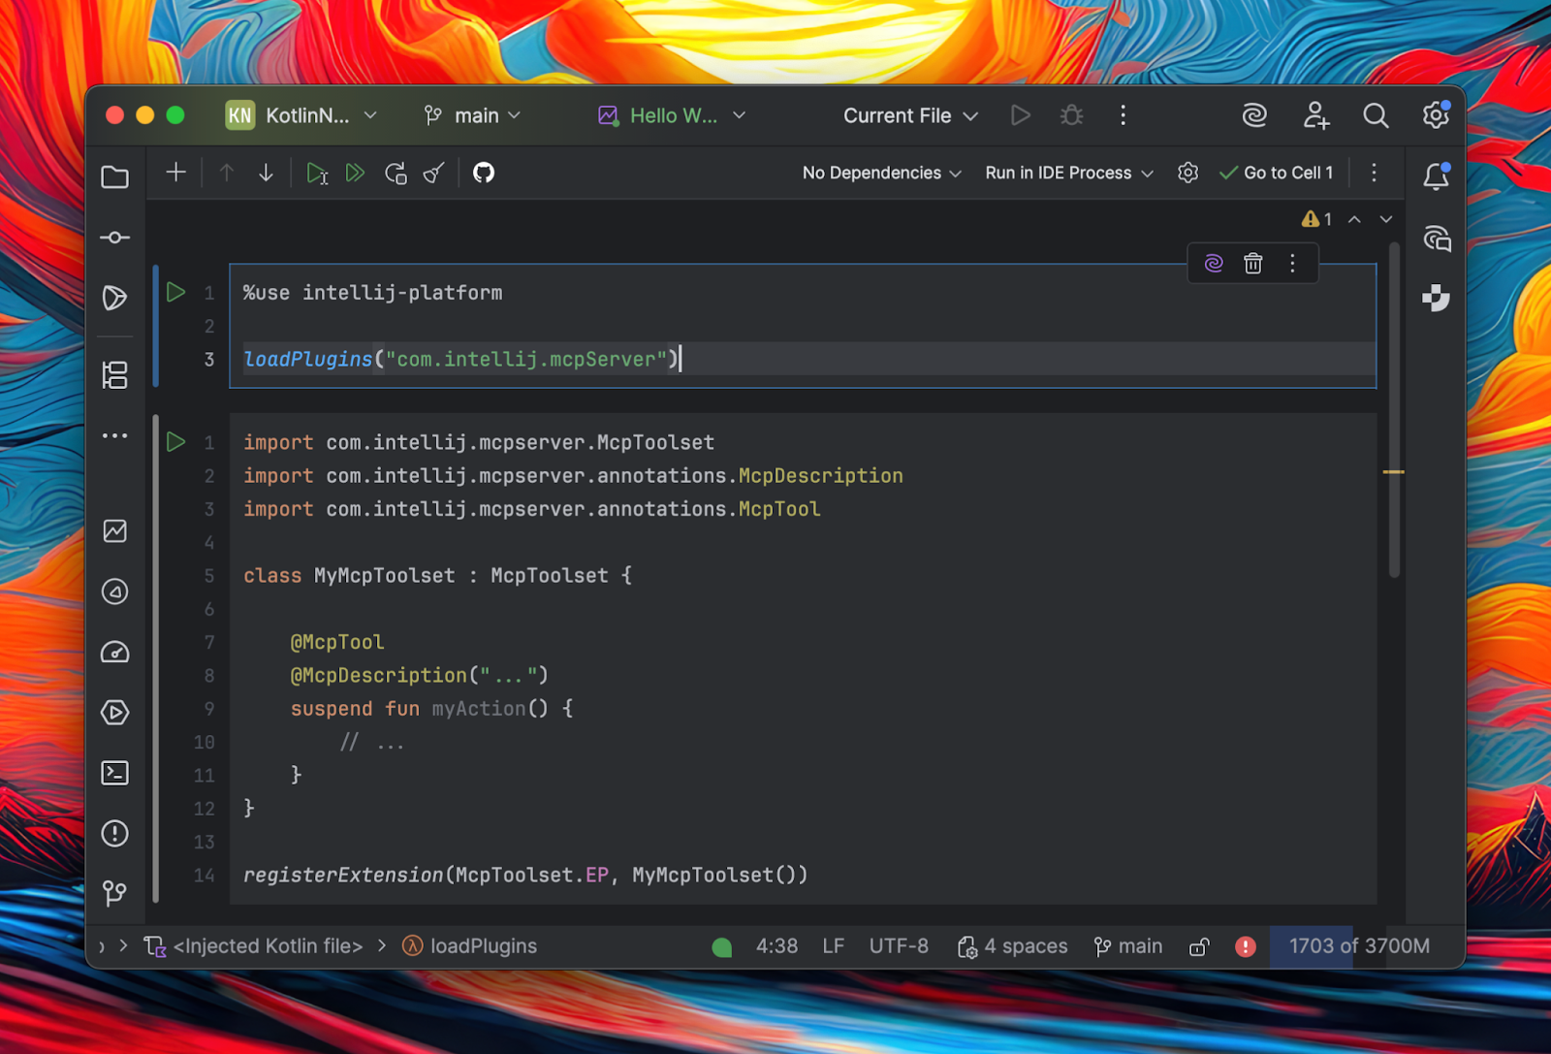
Task: Click the UTF-8 encoding in status bar
Action: click(899, 946)
